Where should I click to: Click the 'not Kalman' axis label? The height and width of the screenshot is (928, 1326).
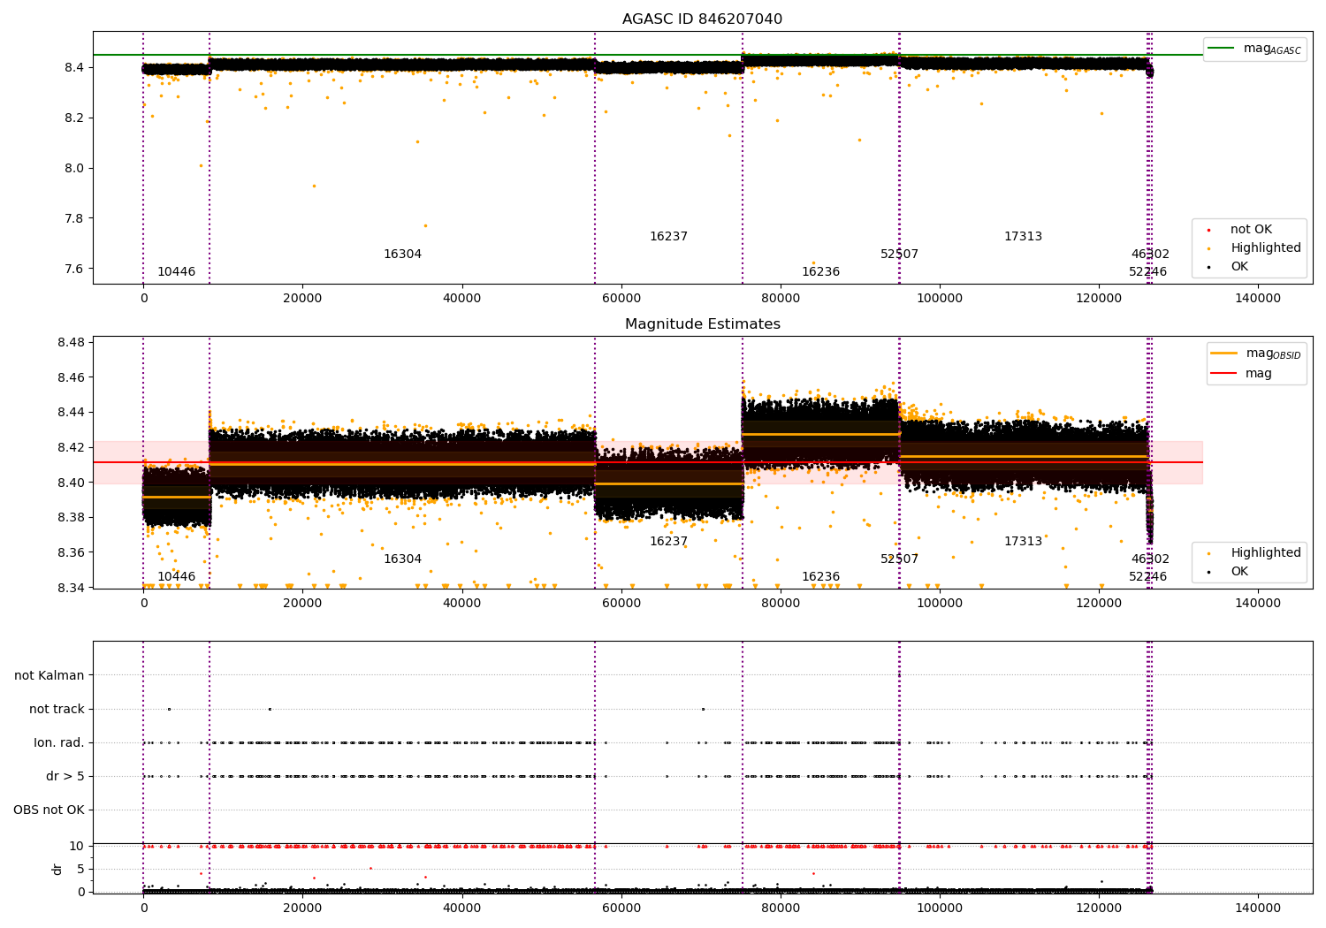coord(50,675)
